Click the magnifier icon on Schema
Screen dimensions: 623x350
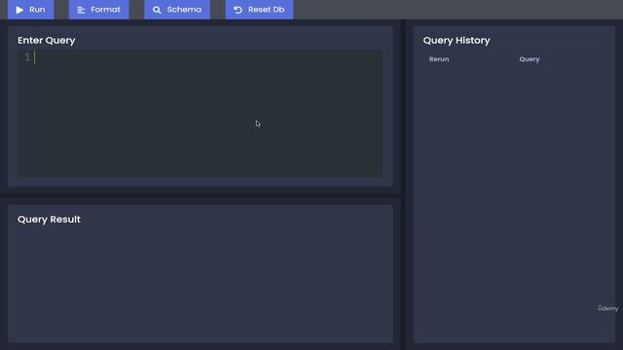(157, 10)
